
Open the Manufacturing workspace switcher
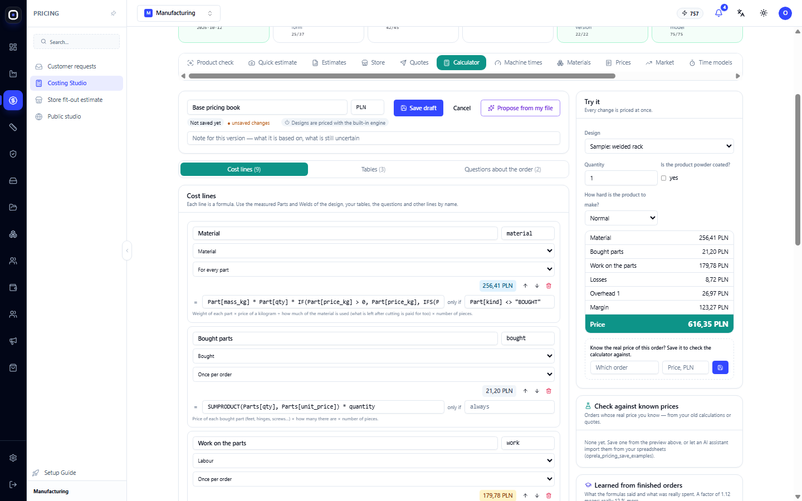(179, 13)
